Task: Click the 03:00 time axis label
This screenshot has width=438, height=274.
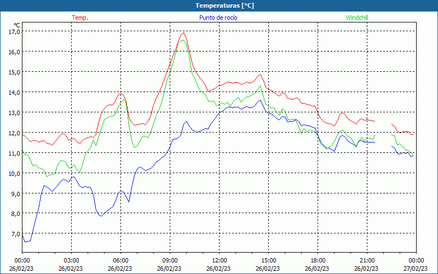Action: pyautogui.click(x=71, y=261)
